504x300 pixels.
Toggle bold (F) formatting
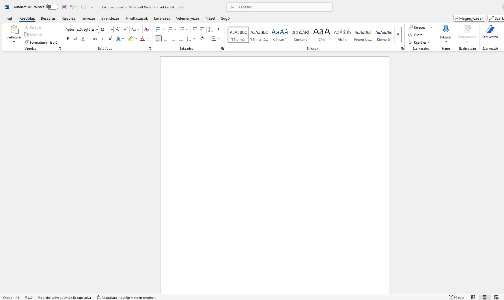(68, 39)
